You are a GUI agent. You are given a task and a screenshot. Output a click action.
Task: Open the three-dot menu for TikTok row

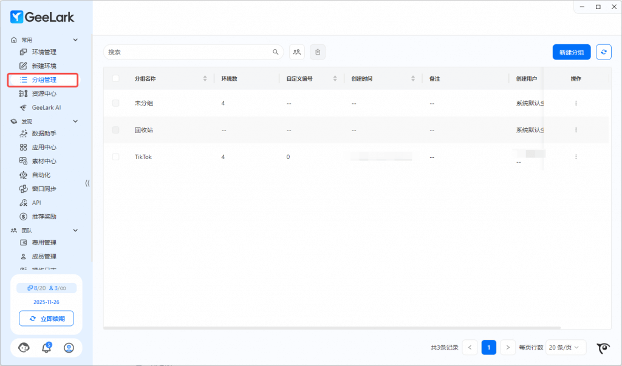[x=576, y=157]
